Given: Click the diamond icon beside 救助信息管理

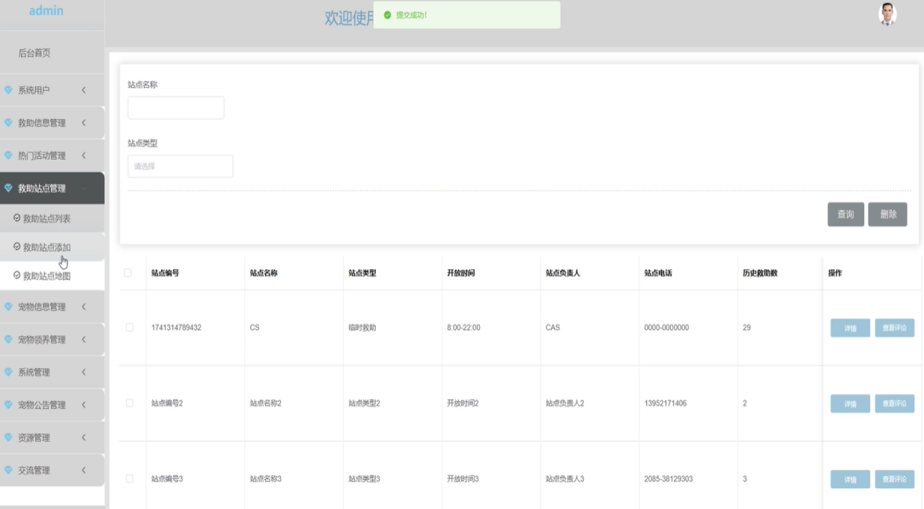Looking at the screenshot, I should coord(8,123).
